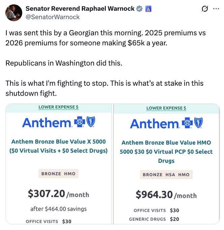The width and height of the screenshot is (224, 230).
Task: Click the tweet text about shutdown fight
Action: coord(104,88)
